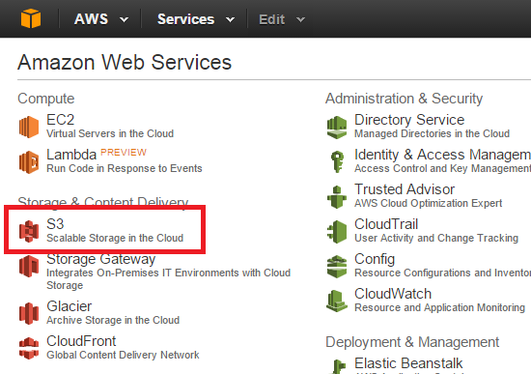Click the Identity & Access Management key icon

(337, 161)
